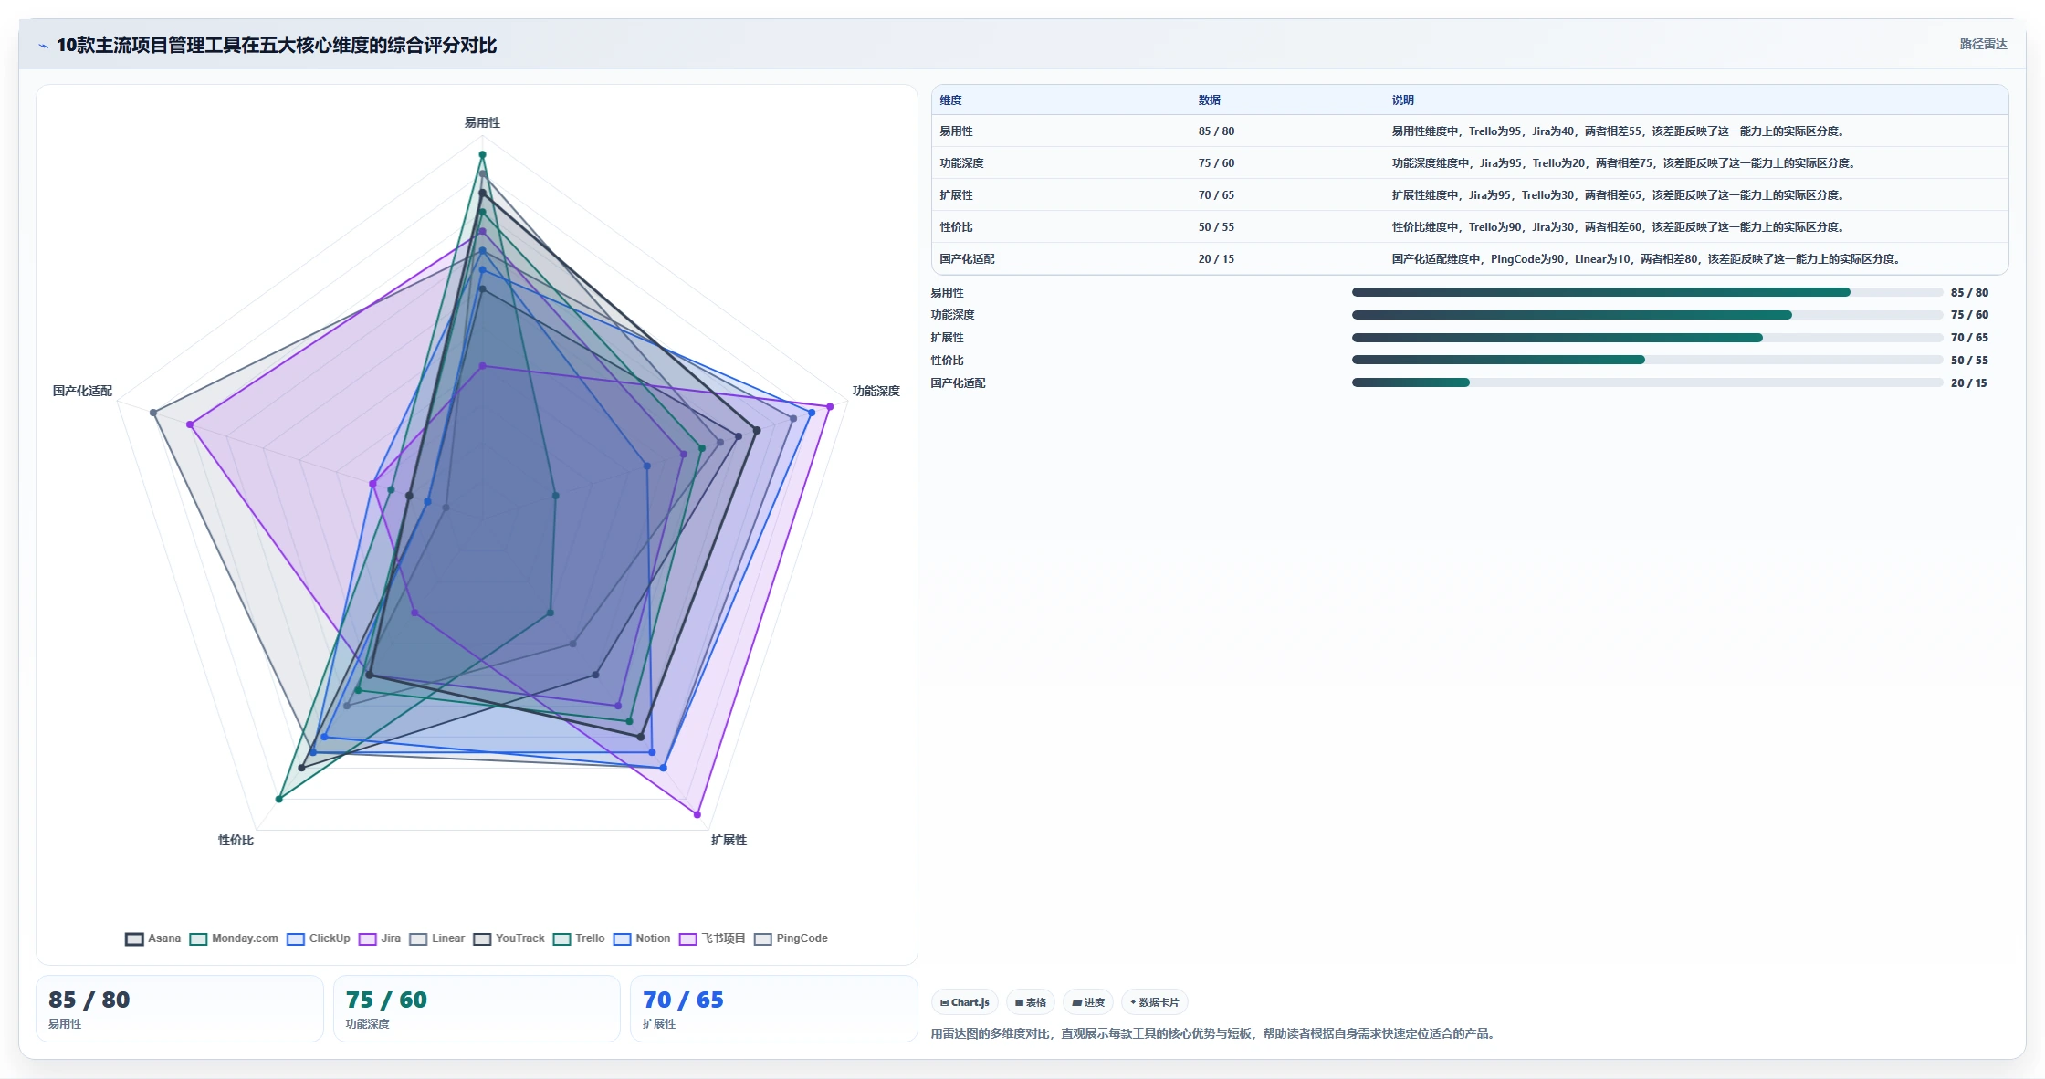2045x1079 pixels.
Task: Click the 扩展性 radar axis label
Action: [729, 840]
